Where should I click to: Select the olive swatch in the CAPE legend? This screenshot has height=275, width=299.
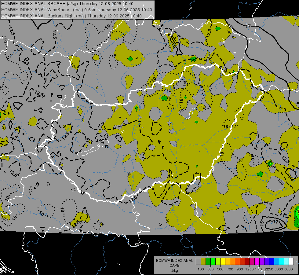203,261
